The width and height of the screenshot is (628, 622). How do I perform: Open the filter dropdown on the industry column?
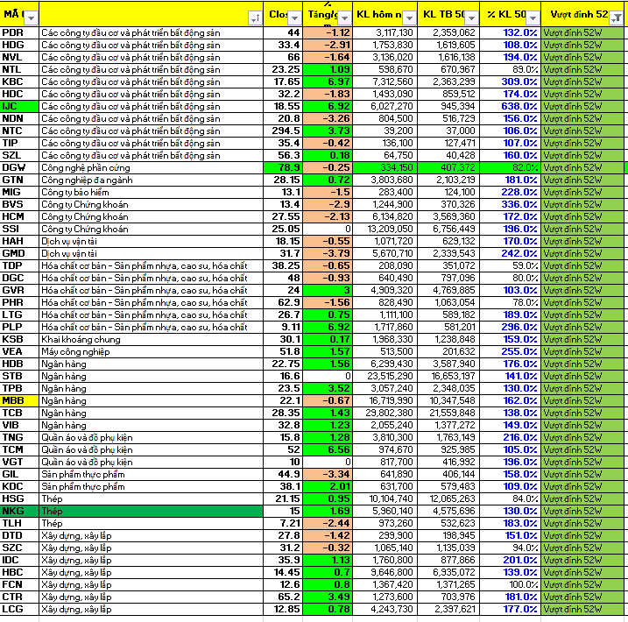[x=254, y=18]
